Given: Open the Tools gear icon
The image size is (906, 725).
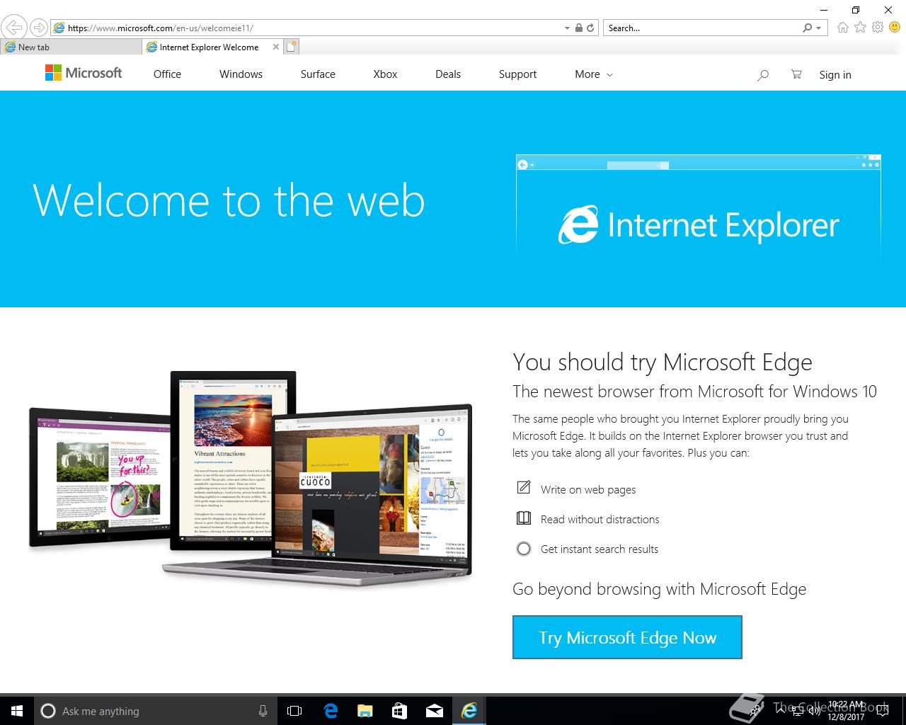Looking at the screenshot, I should 878,28.
